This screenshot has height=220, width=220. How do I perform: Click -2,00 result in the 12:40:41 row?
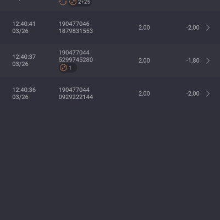click(x=193, y=28)
